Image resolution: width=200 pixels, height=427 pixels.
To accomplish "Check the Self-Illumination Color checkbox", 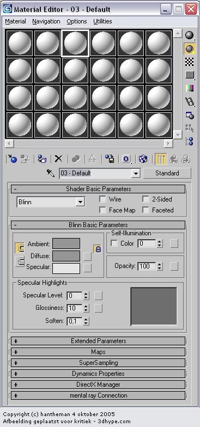I will pyautogui.click(x=114, y=243).
